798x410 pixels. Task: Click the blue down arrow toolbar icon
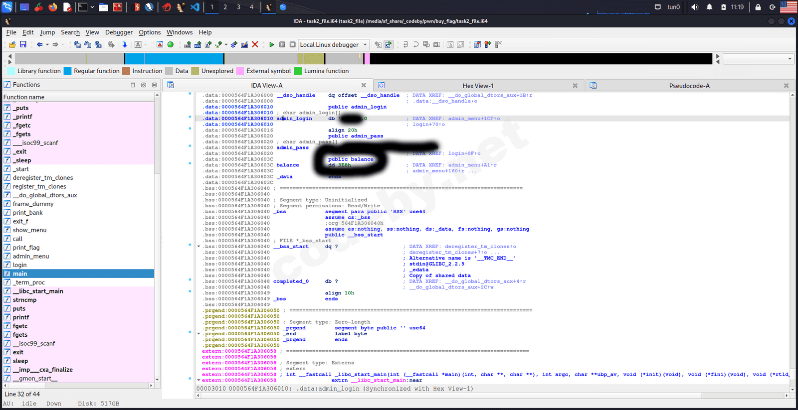[x=125, y=45]
